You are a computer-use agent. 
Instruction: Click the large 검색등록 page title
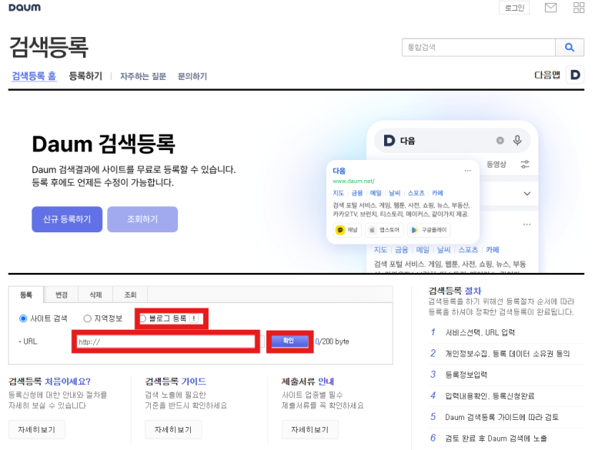click(x=48, y=48)
